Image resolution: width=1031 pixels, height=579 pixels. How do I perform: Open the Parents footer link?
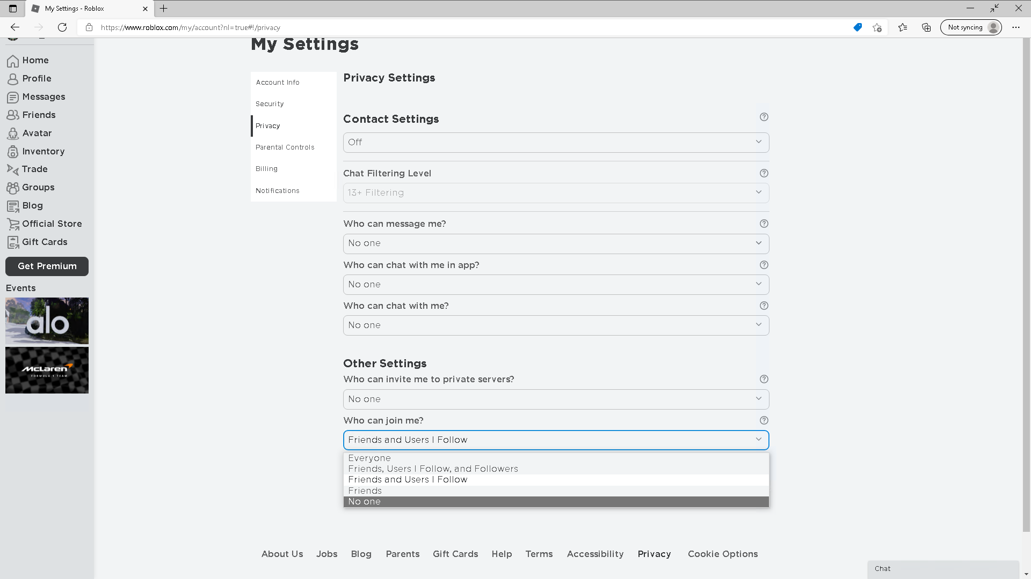coord(402,554)
